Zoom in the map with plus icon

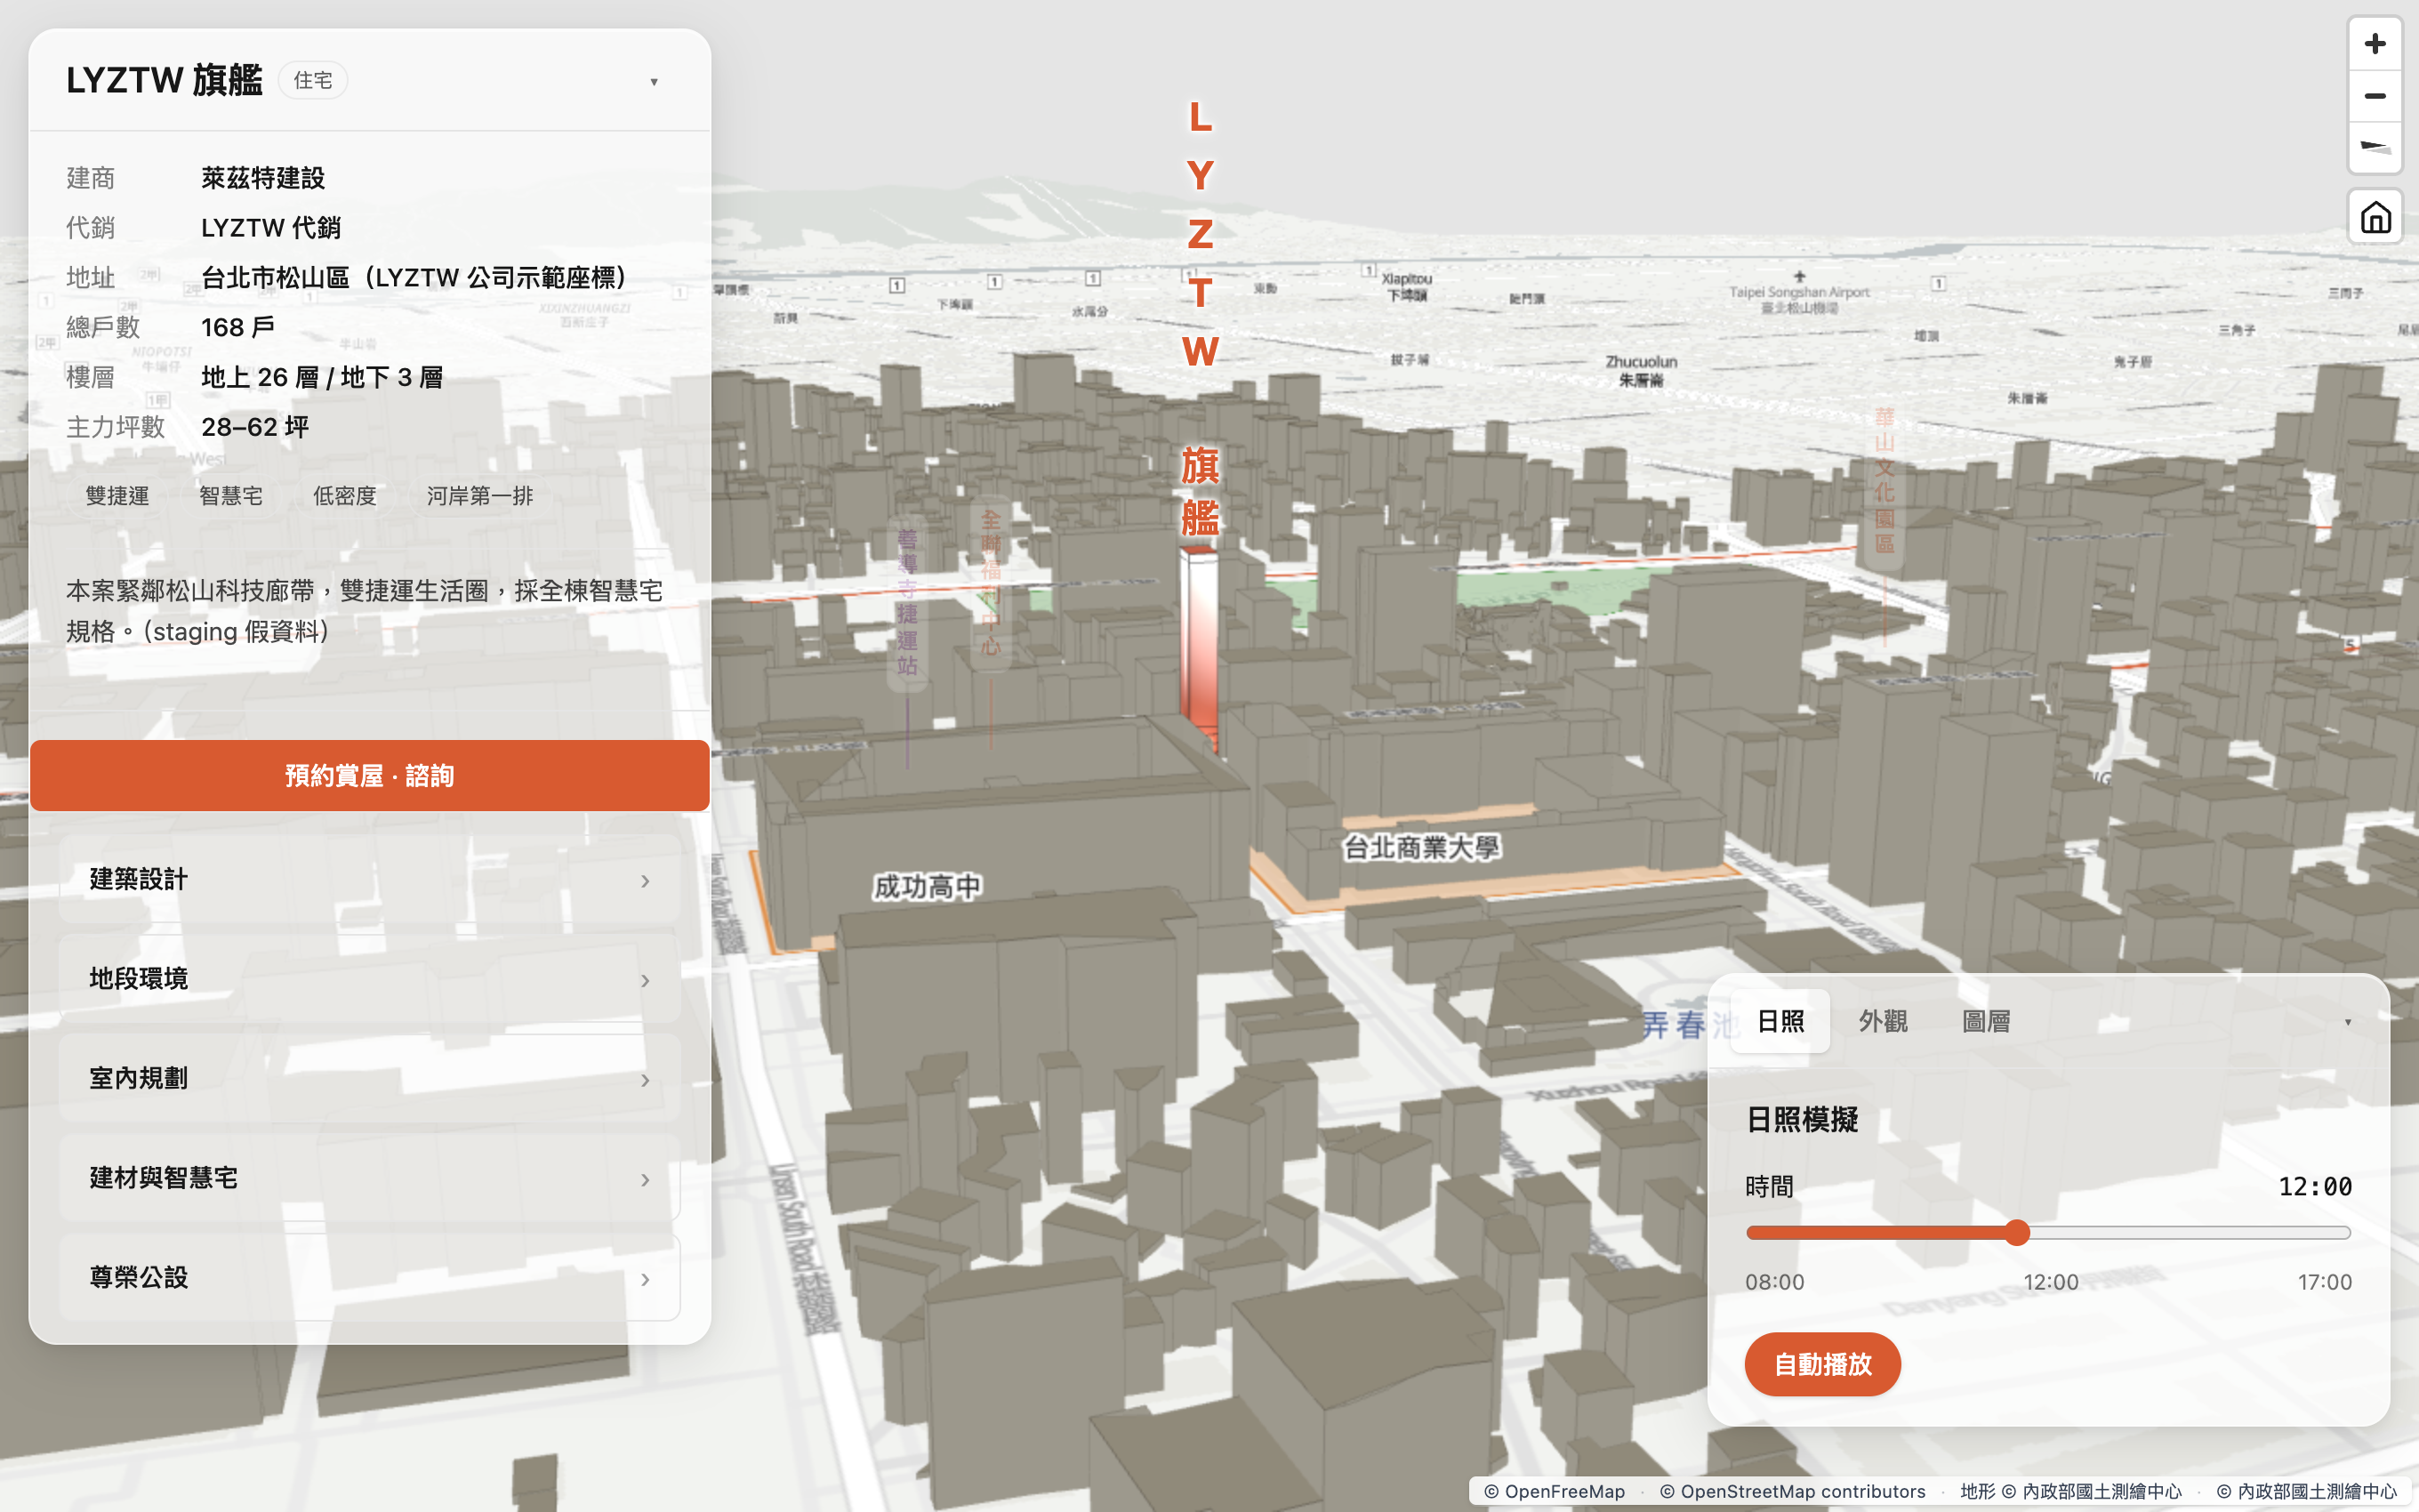(x=2375, y=44)
